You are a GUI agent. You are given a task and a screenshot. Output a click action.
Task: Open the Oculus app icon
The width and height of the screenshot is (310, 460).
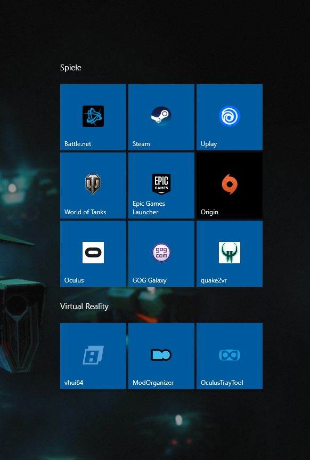click(93, 253)
